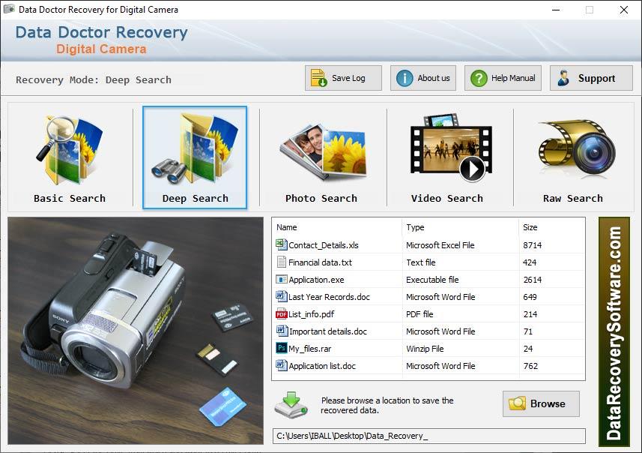
Task: Click the Executable file type cell
Action: point(432,280)
